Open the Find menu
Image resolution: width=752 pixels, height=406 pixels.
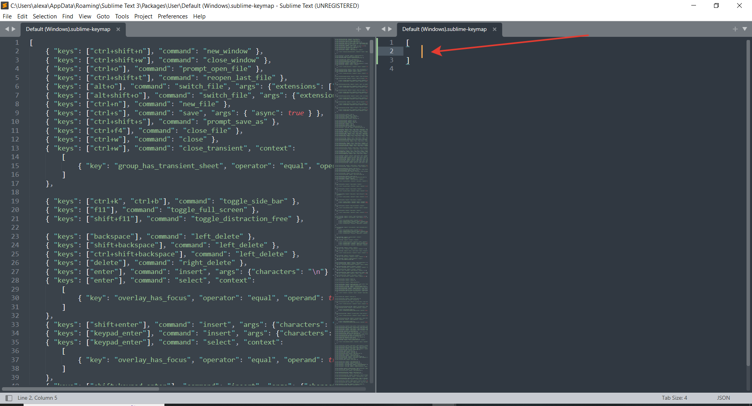coord(68,16)
